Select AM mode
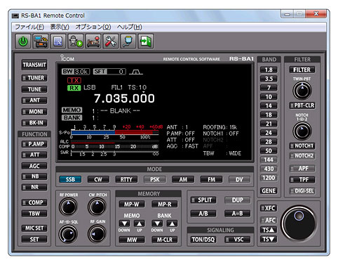 click(x=183, y=179)
